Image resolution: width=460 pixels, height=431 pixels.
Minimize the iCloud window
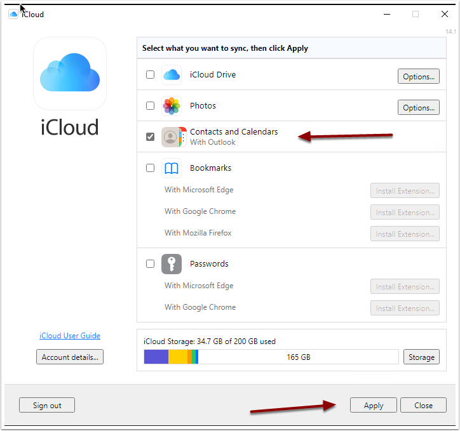tap(387, 14)
